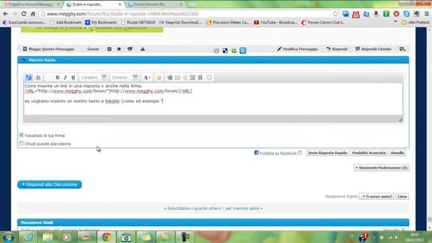Click the Chrome taskbar icon

coord(107,237)
